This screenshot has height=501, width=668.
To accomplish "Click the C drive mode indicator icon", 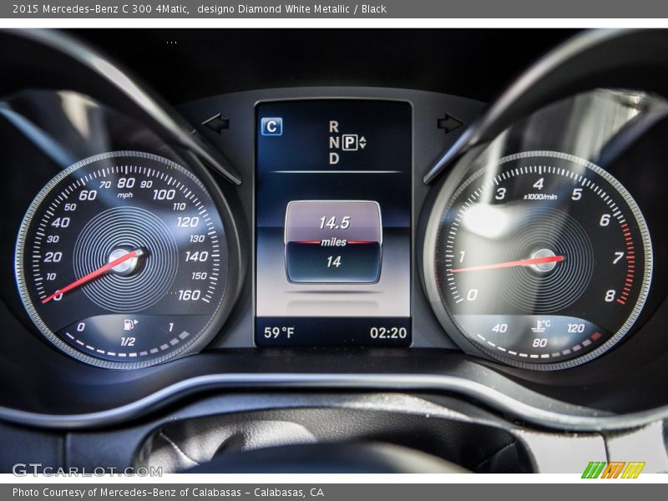I will (271, 127).
